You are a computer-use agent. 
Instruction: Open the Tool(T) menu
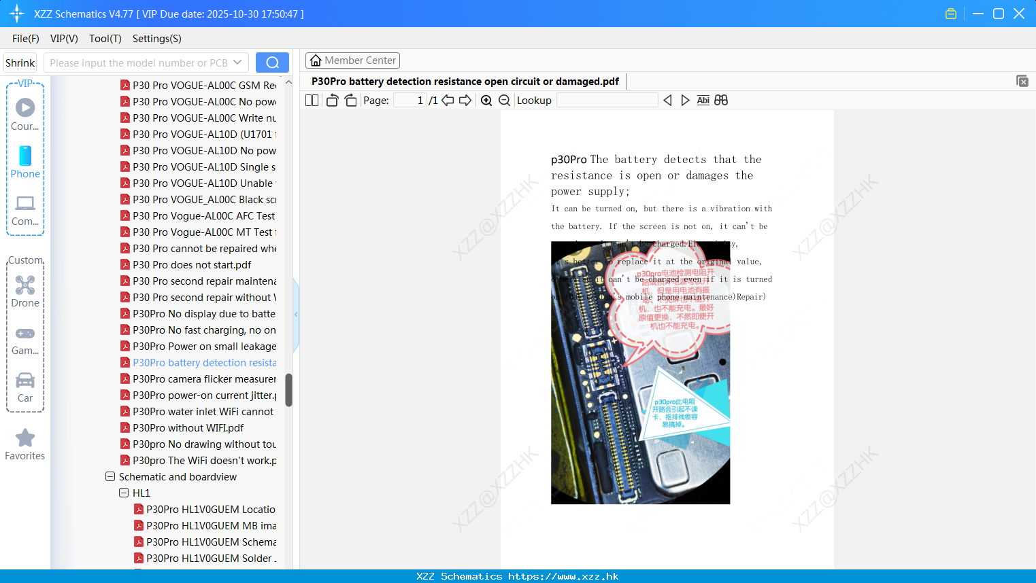tap(105, 39)
